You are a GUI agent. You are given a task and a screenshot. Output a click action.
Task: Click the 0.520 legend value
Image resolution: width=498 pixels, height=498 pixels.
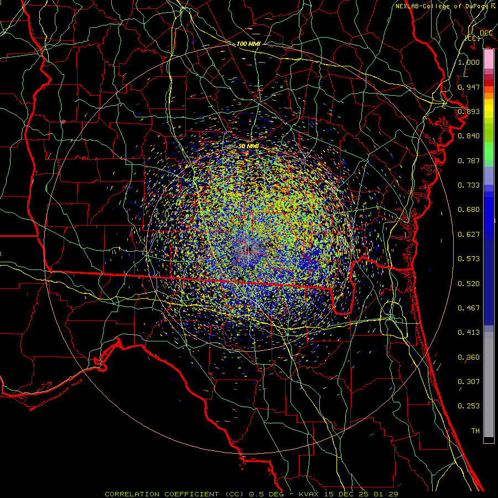pos(469,284)
